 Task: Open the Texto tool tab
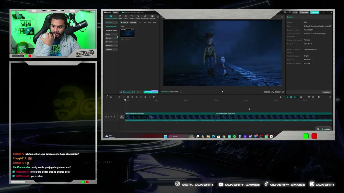pyautogui.click(x=126, y=17)
